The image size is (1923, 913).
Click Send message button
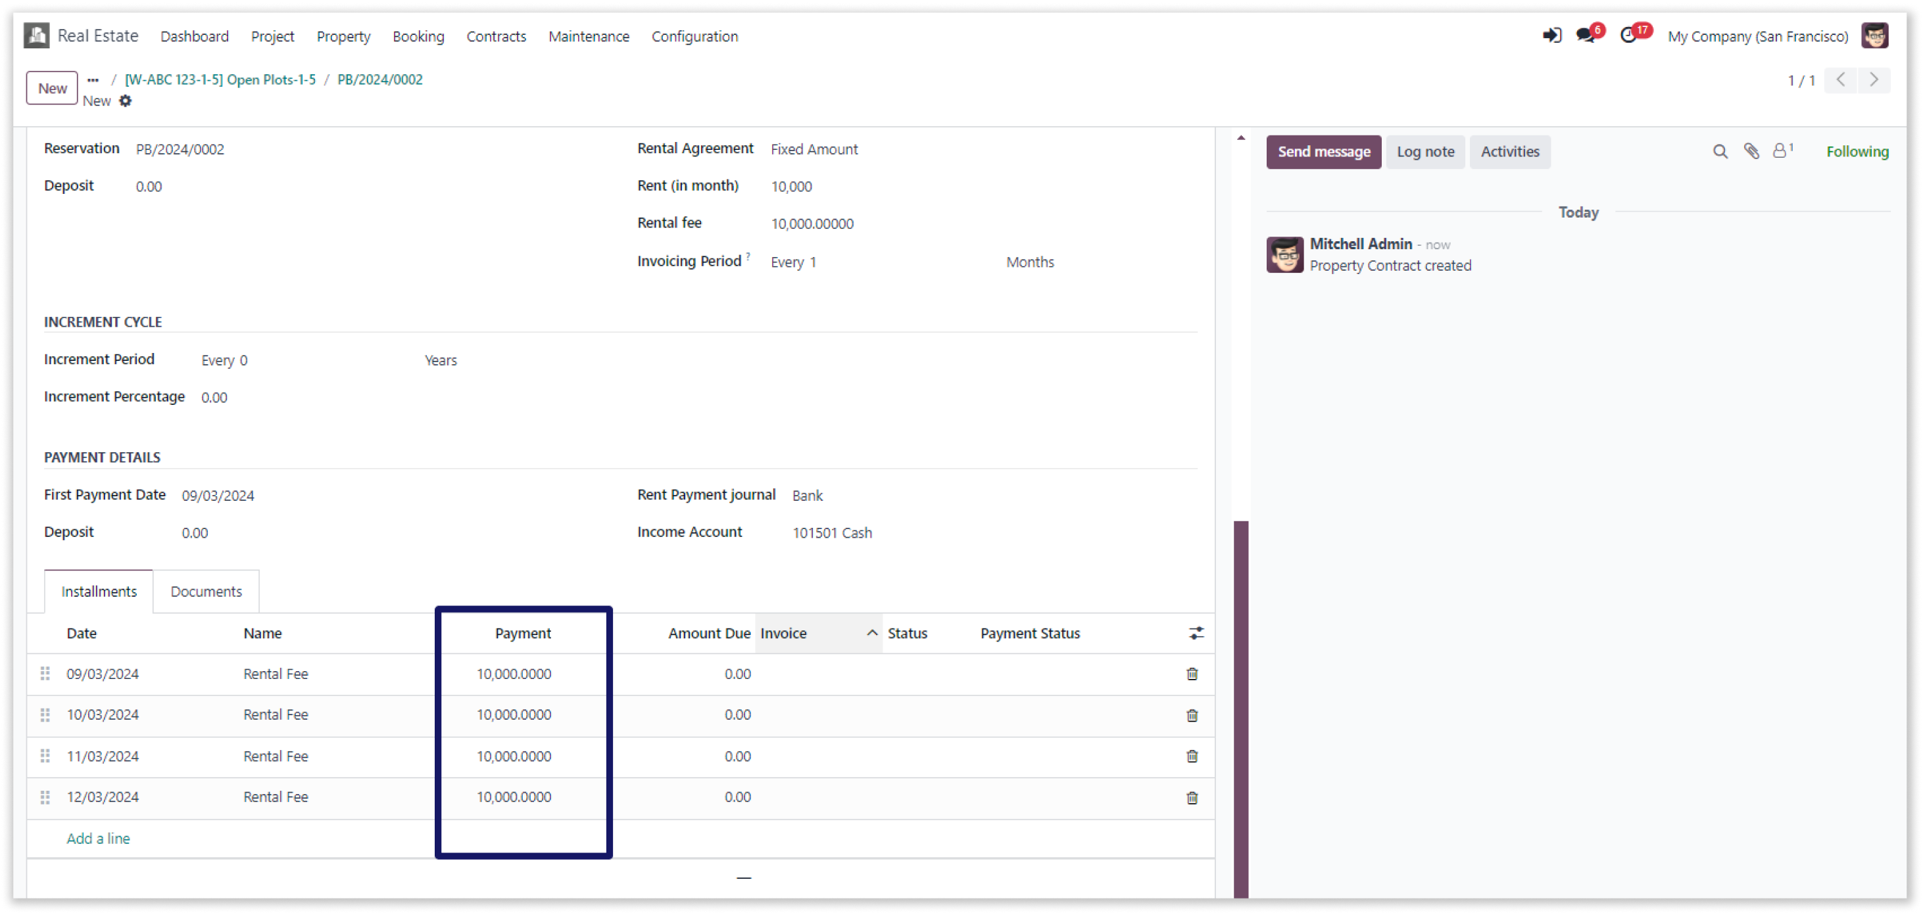coord(1323,151)
